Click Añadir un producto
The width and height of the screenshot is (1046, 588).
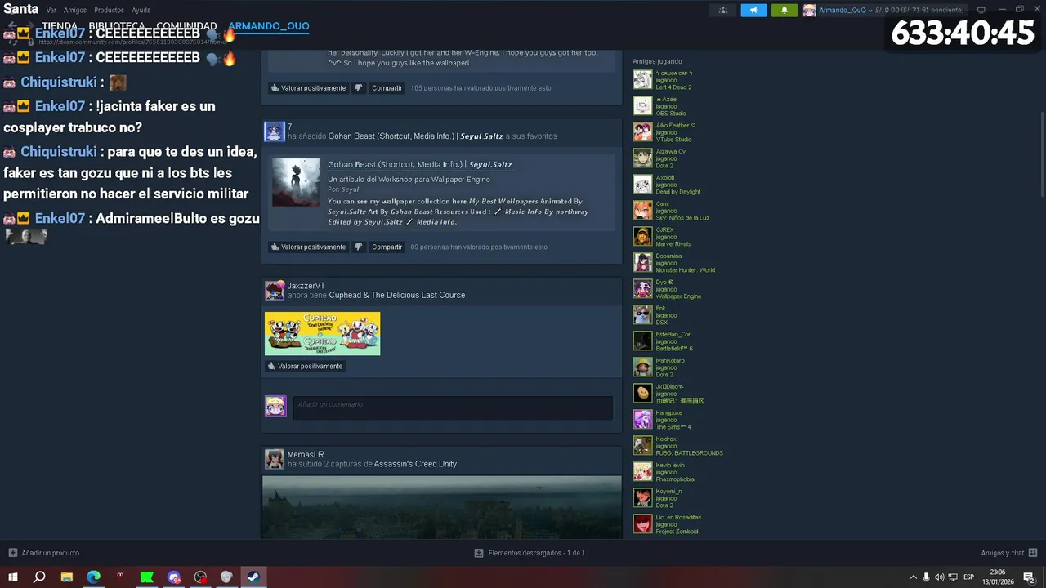point(43,553)
